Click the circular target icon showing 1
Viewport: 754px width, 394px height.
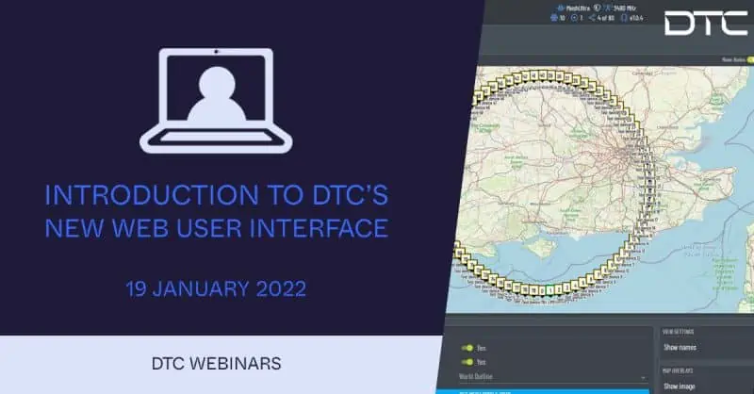[574, 18]
